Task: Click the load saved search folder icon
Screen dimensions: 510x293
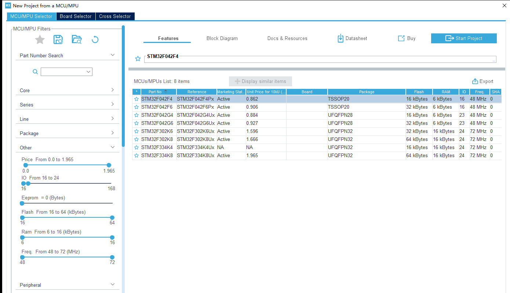Action: (x=77, y=40)
